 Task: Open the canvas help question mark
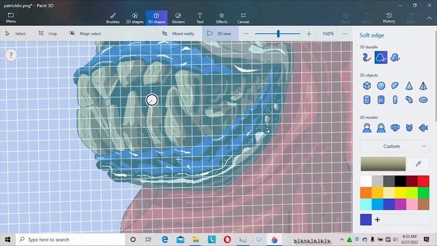pos(11,55)
